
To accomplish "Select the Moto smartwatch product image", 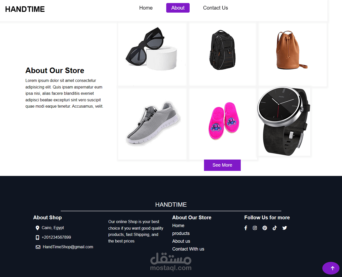I will pos(284,121).
